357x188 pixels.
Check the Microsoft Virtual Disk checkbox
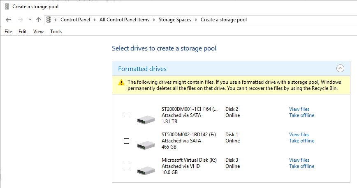point(126,166)
